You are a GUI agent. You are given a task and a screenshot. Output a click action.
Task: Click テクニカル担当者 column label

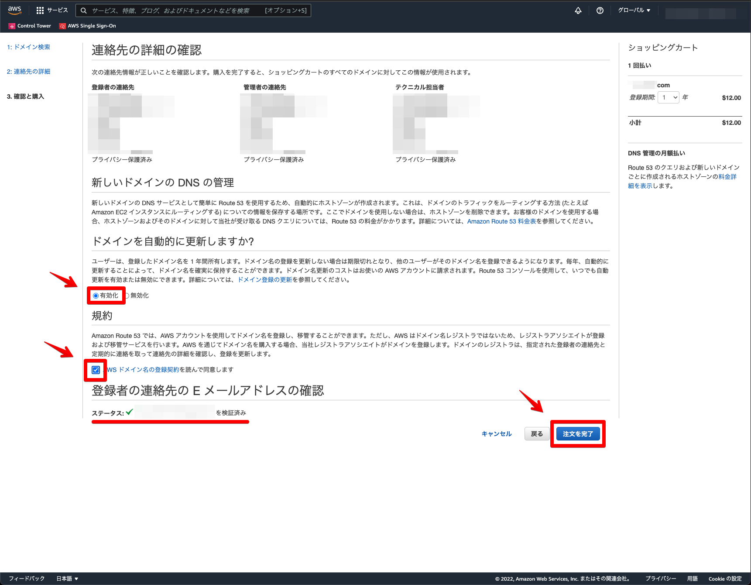click(420, 87)
